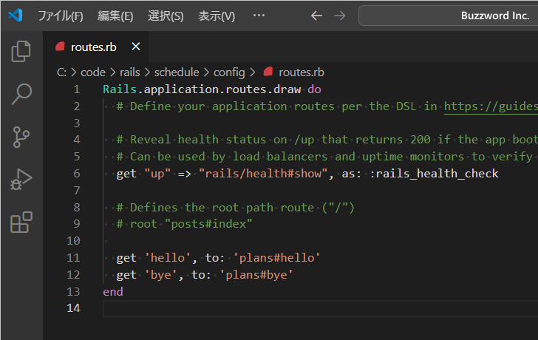The width and height of the screenshot is (538, 340).
Task: Click the 'do' keyword on line 1
Action: pyautogui.click(x=314, y=89)
